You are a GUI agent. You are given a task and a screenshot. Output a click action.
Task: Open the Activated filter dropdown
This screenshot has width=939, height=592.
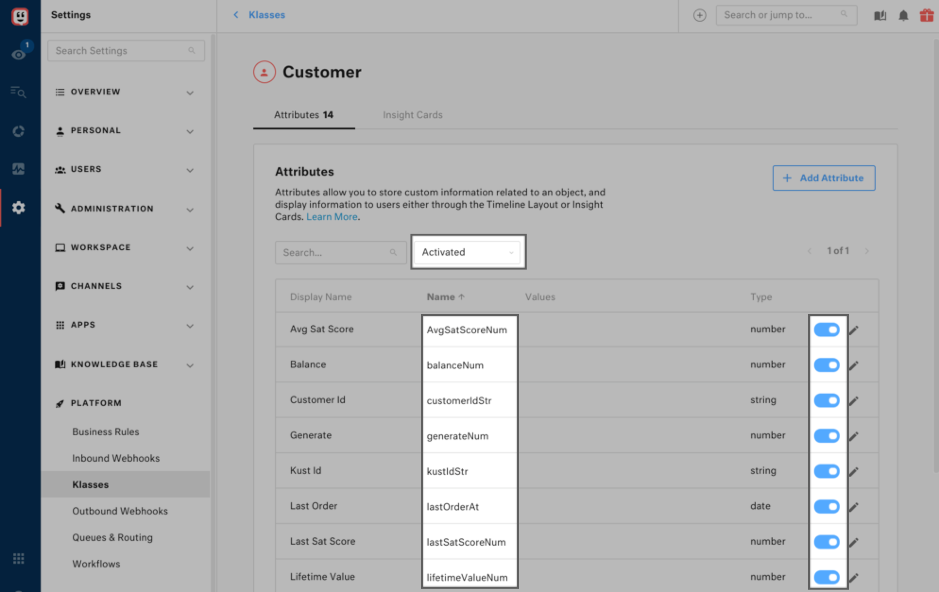tap(467, 252)
